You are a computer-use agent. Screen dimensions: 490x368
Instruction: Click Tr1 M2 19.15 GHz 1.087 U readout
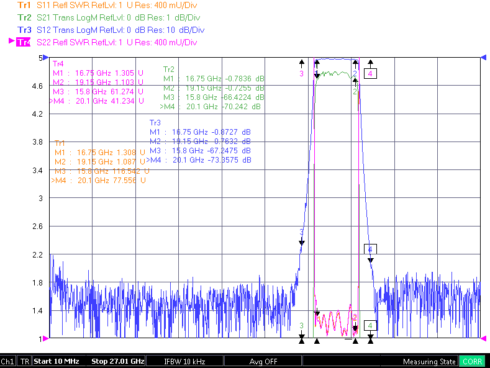tap(100, 162)
